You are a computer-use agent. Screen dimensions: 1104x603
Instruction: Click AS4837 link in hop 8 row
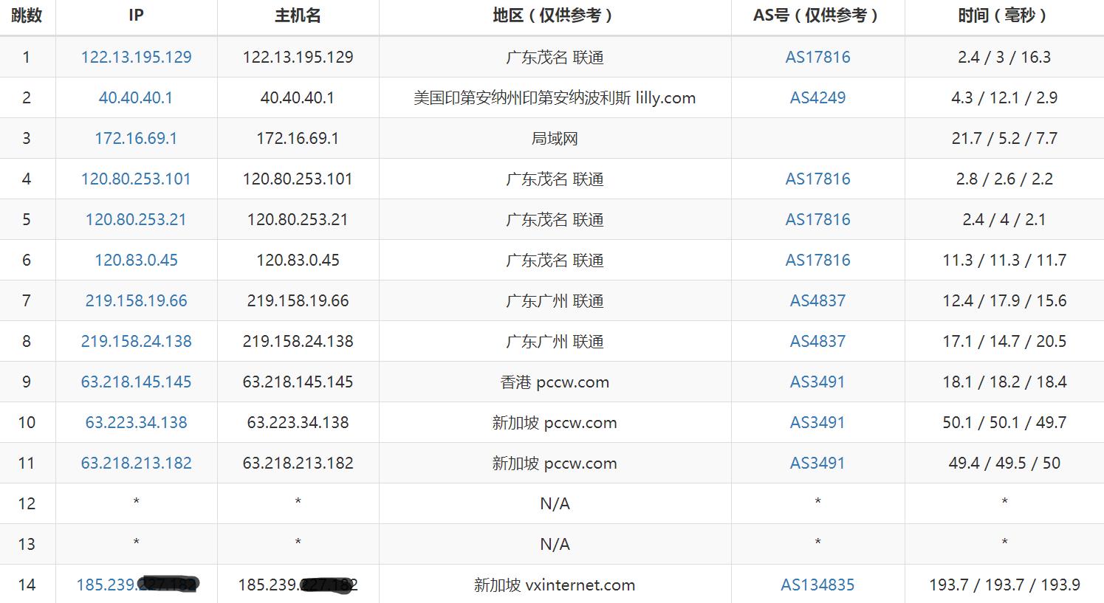[x=817, y=342]
